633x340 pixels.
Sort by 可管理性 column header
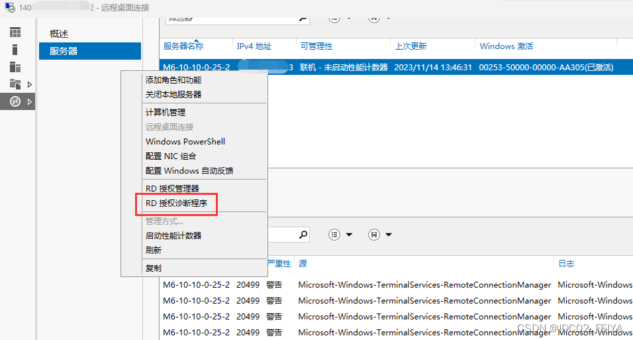coord(316,46)
